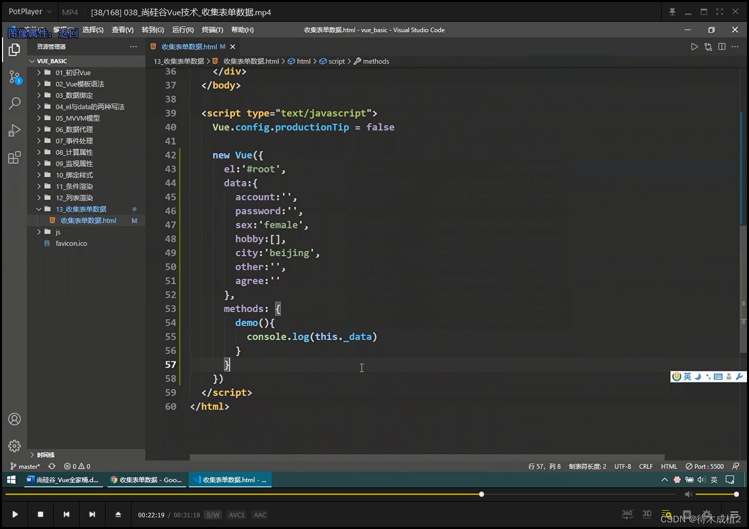Change the HTML language mode
Viewport: 749px width, 529px height.
coord(669,466)
